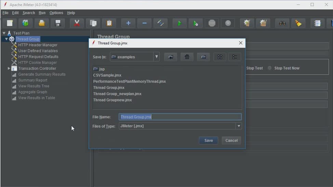Click the Stop test toolbar icon
333x187 pixels.
point(212,23)
